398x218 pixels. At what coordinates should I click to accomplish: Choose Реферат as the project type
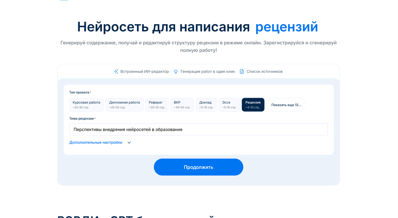click(157, 104)
